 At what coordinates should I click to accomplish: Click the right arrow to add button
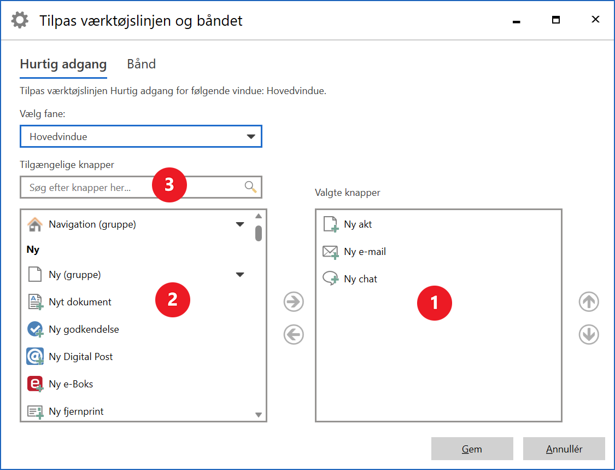294,302
